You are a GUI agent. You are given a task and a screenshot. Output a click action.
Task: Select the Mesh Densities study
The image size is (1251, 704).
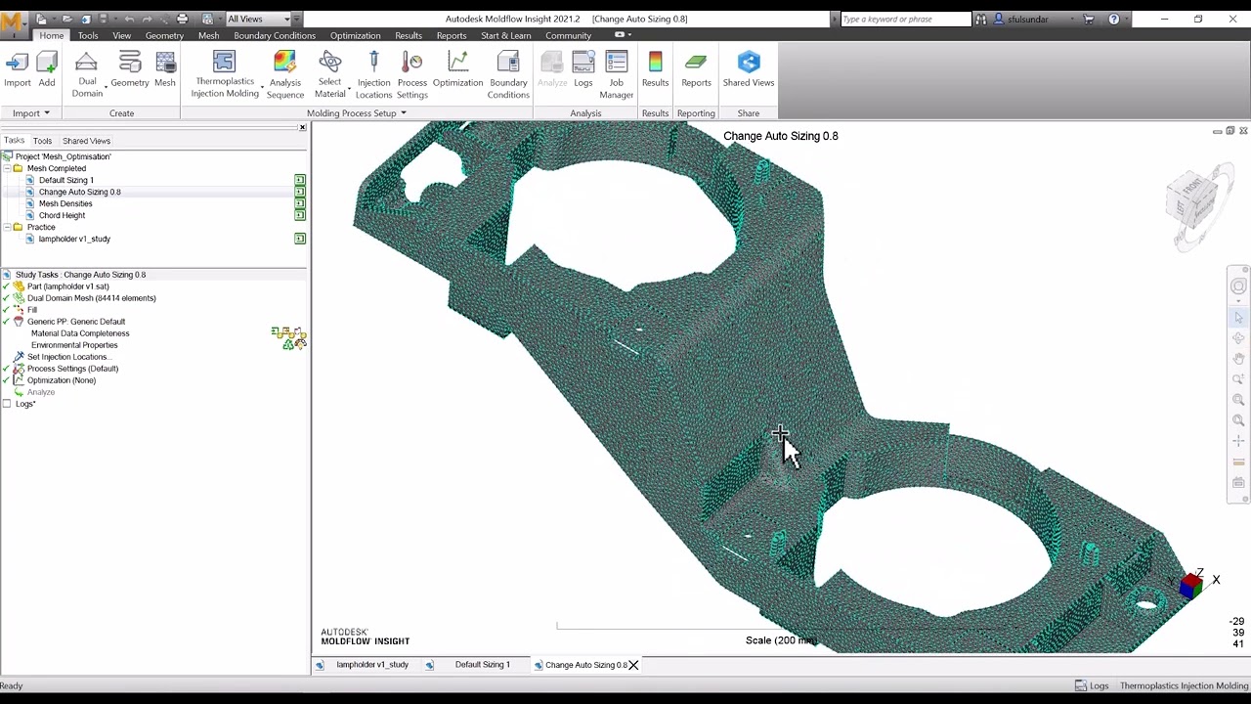coord(65,203)
